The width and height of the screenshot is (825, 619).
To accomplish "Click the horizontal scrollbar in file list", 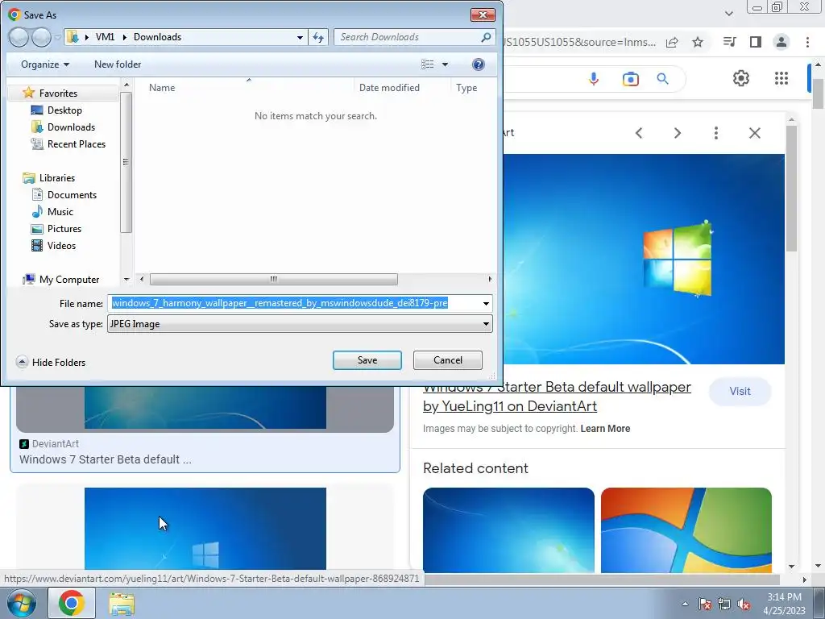I will [273, 279].
